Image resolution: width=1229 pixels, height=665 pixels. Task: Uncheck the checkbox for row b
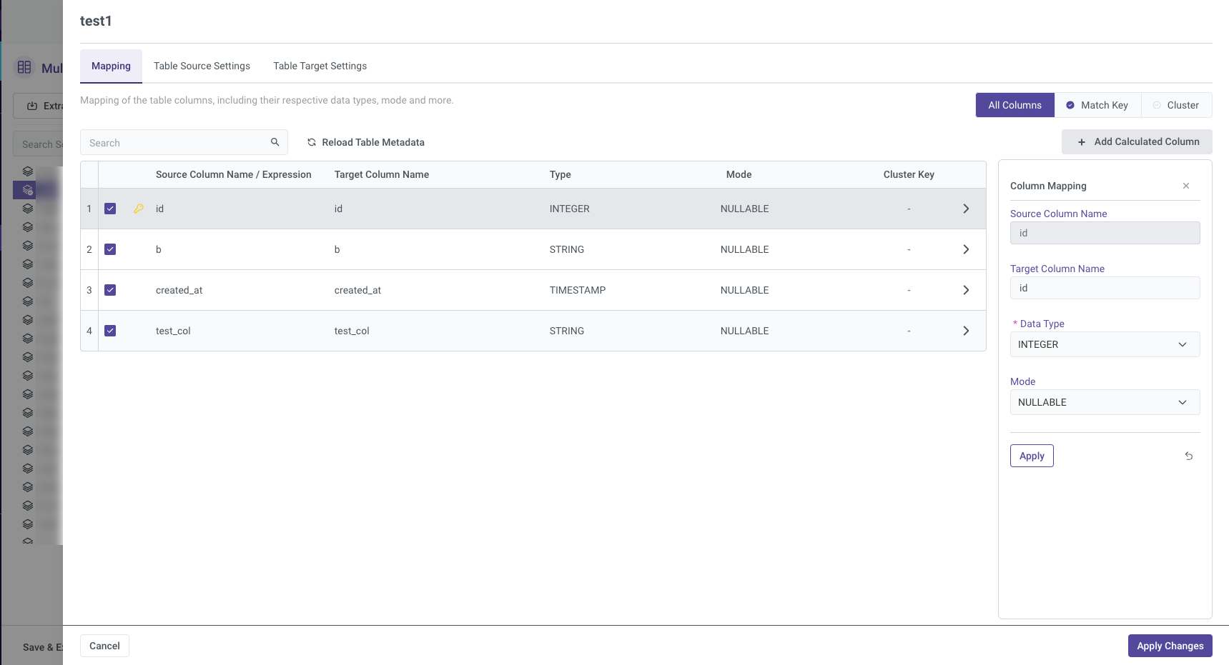(x=110, y=249)
